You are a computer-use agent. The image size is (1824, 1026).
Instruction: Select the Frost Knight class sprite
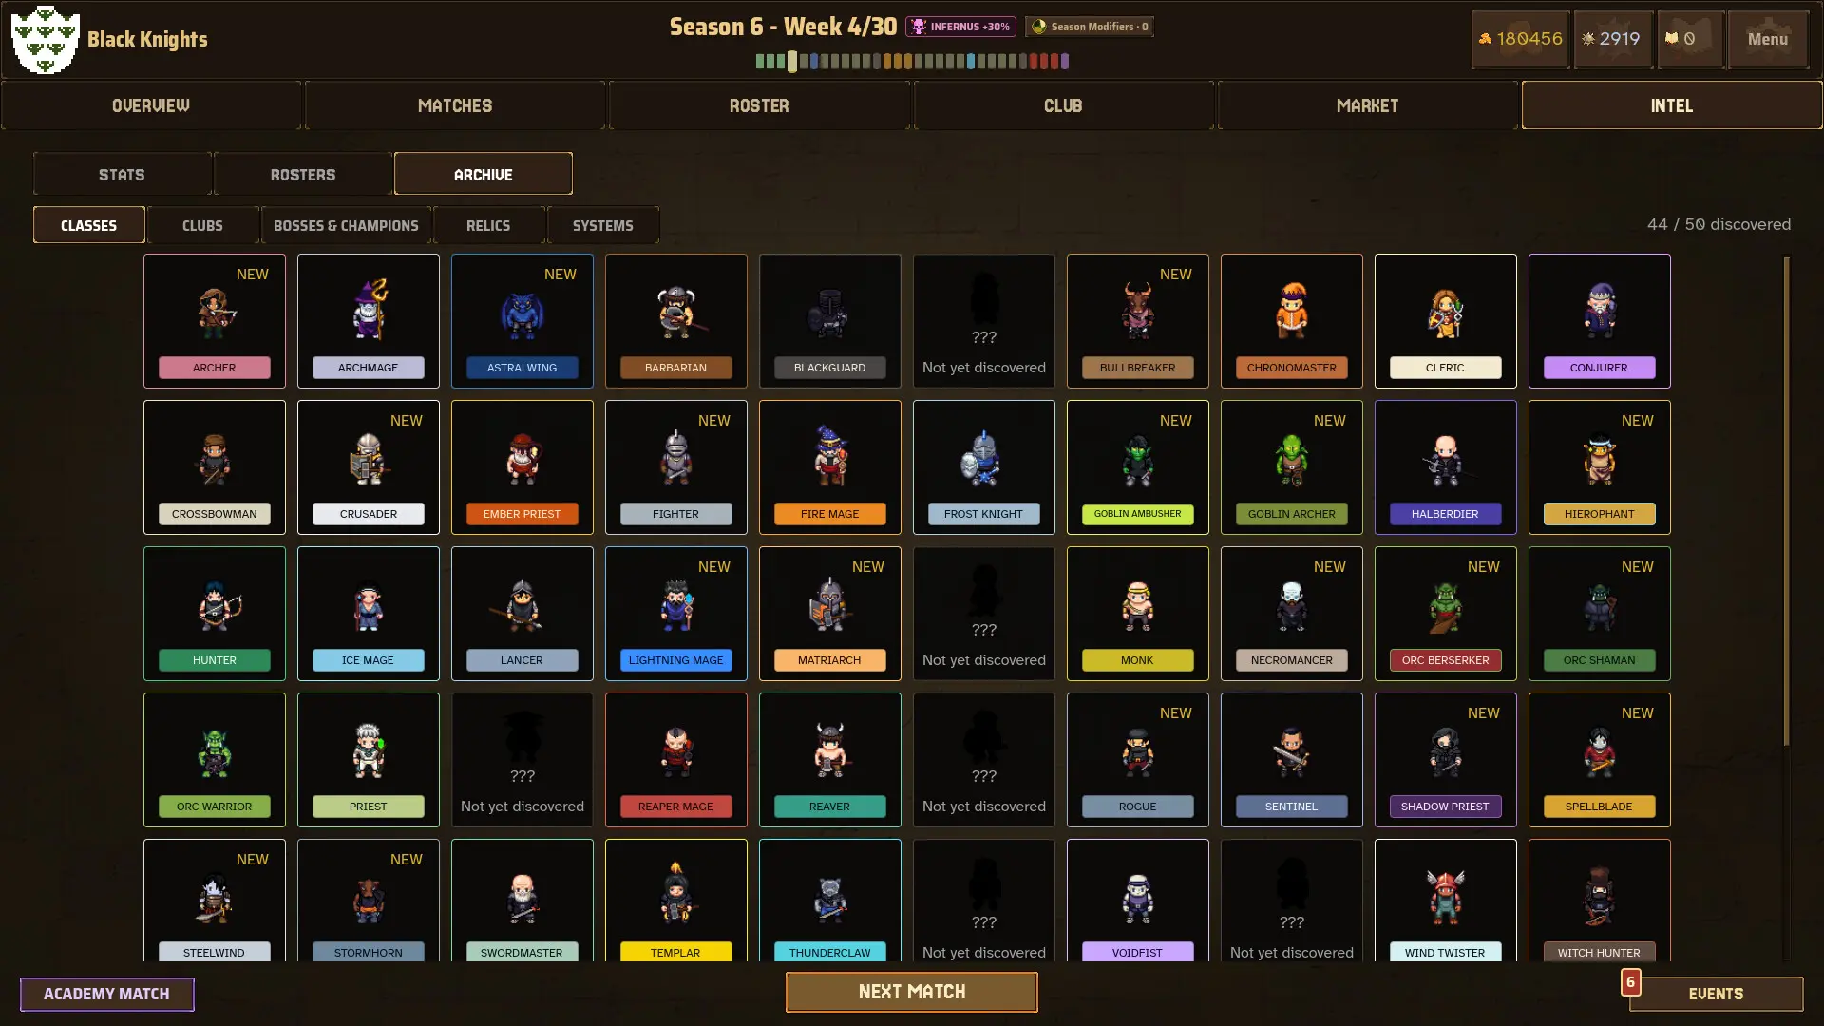(982, 457)
